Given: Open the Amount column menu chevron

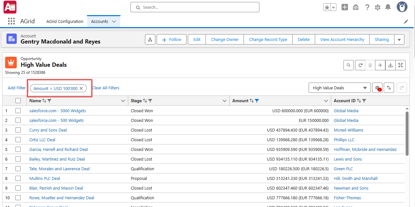Looking at the screenshot, I should 326,101.
